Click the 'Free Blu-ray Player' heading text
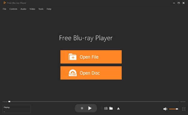 tap(86, 38)
